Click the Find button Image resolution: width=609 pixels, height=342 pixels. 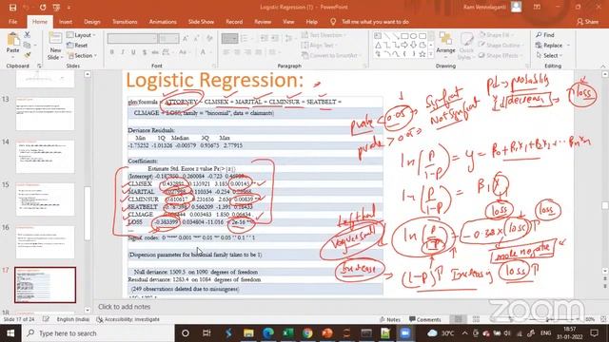[545, 35]
